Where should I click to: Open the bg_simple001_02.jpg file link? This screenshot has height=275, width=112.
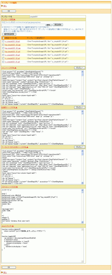point(13,48)
